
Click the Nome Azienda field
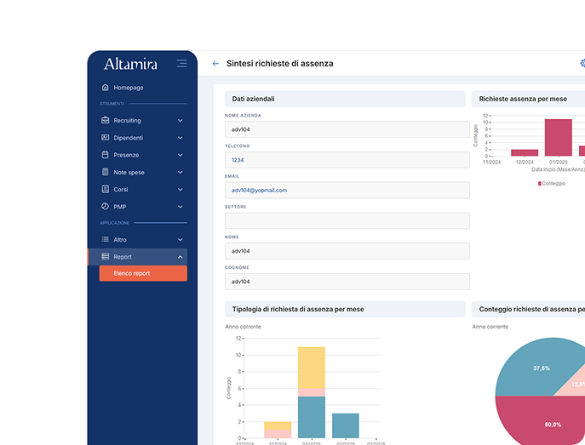347,129
